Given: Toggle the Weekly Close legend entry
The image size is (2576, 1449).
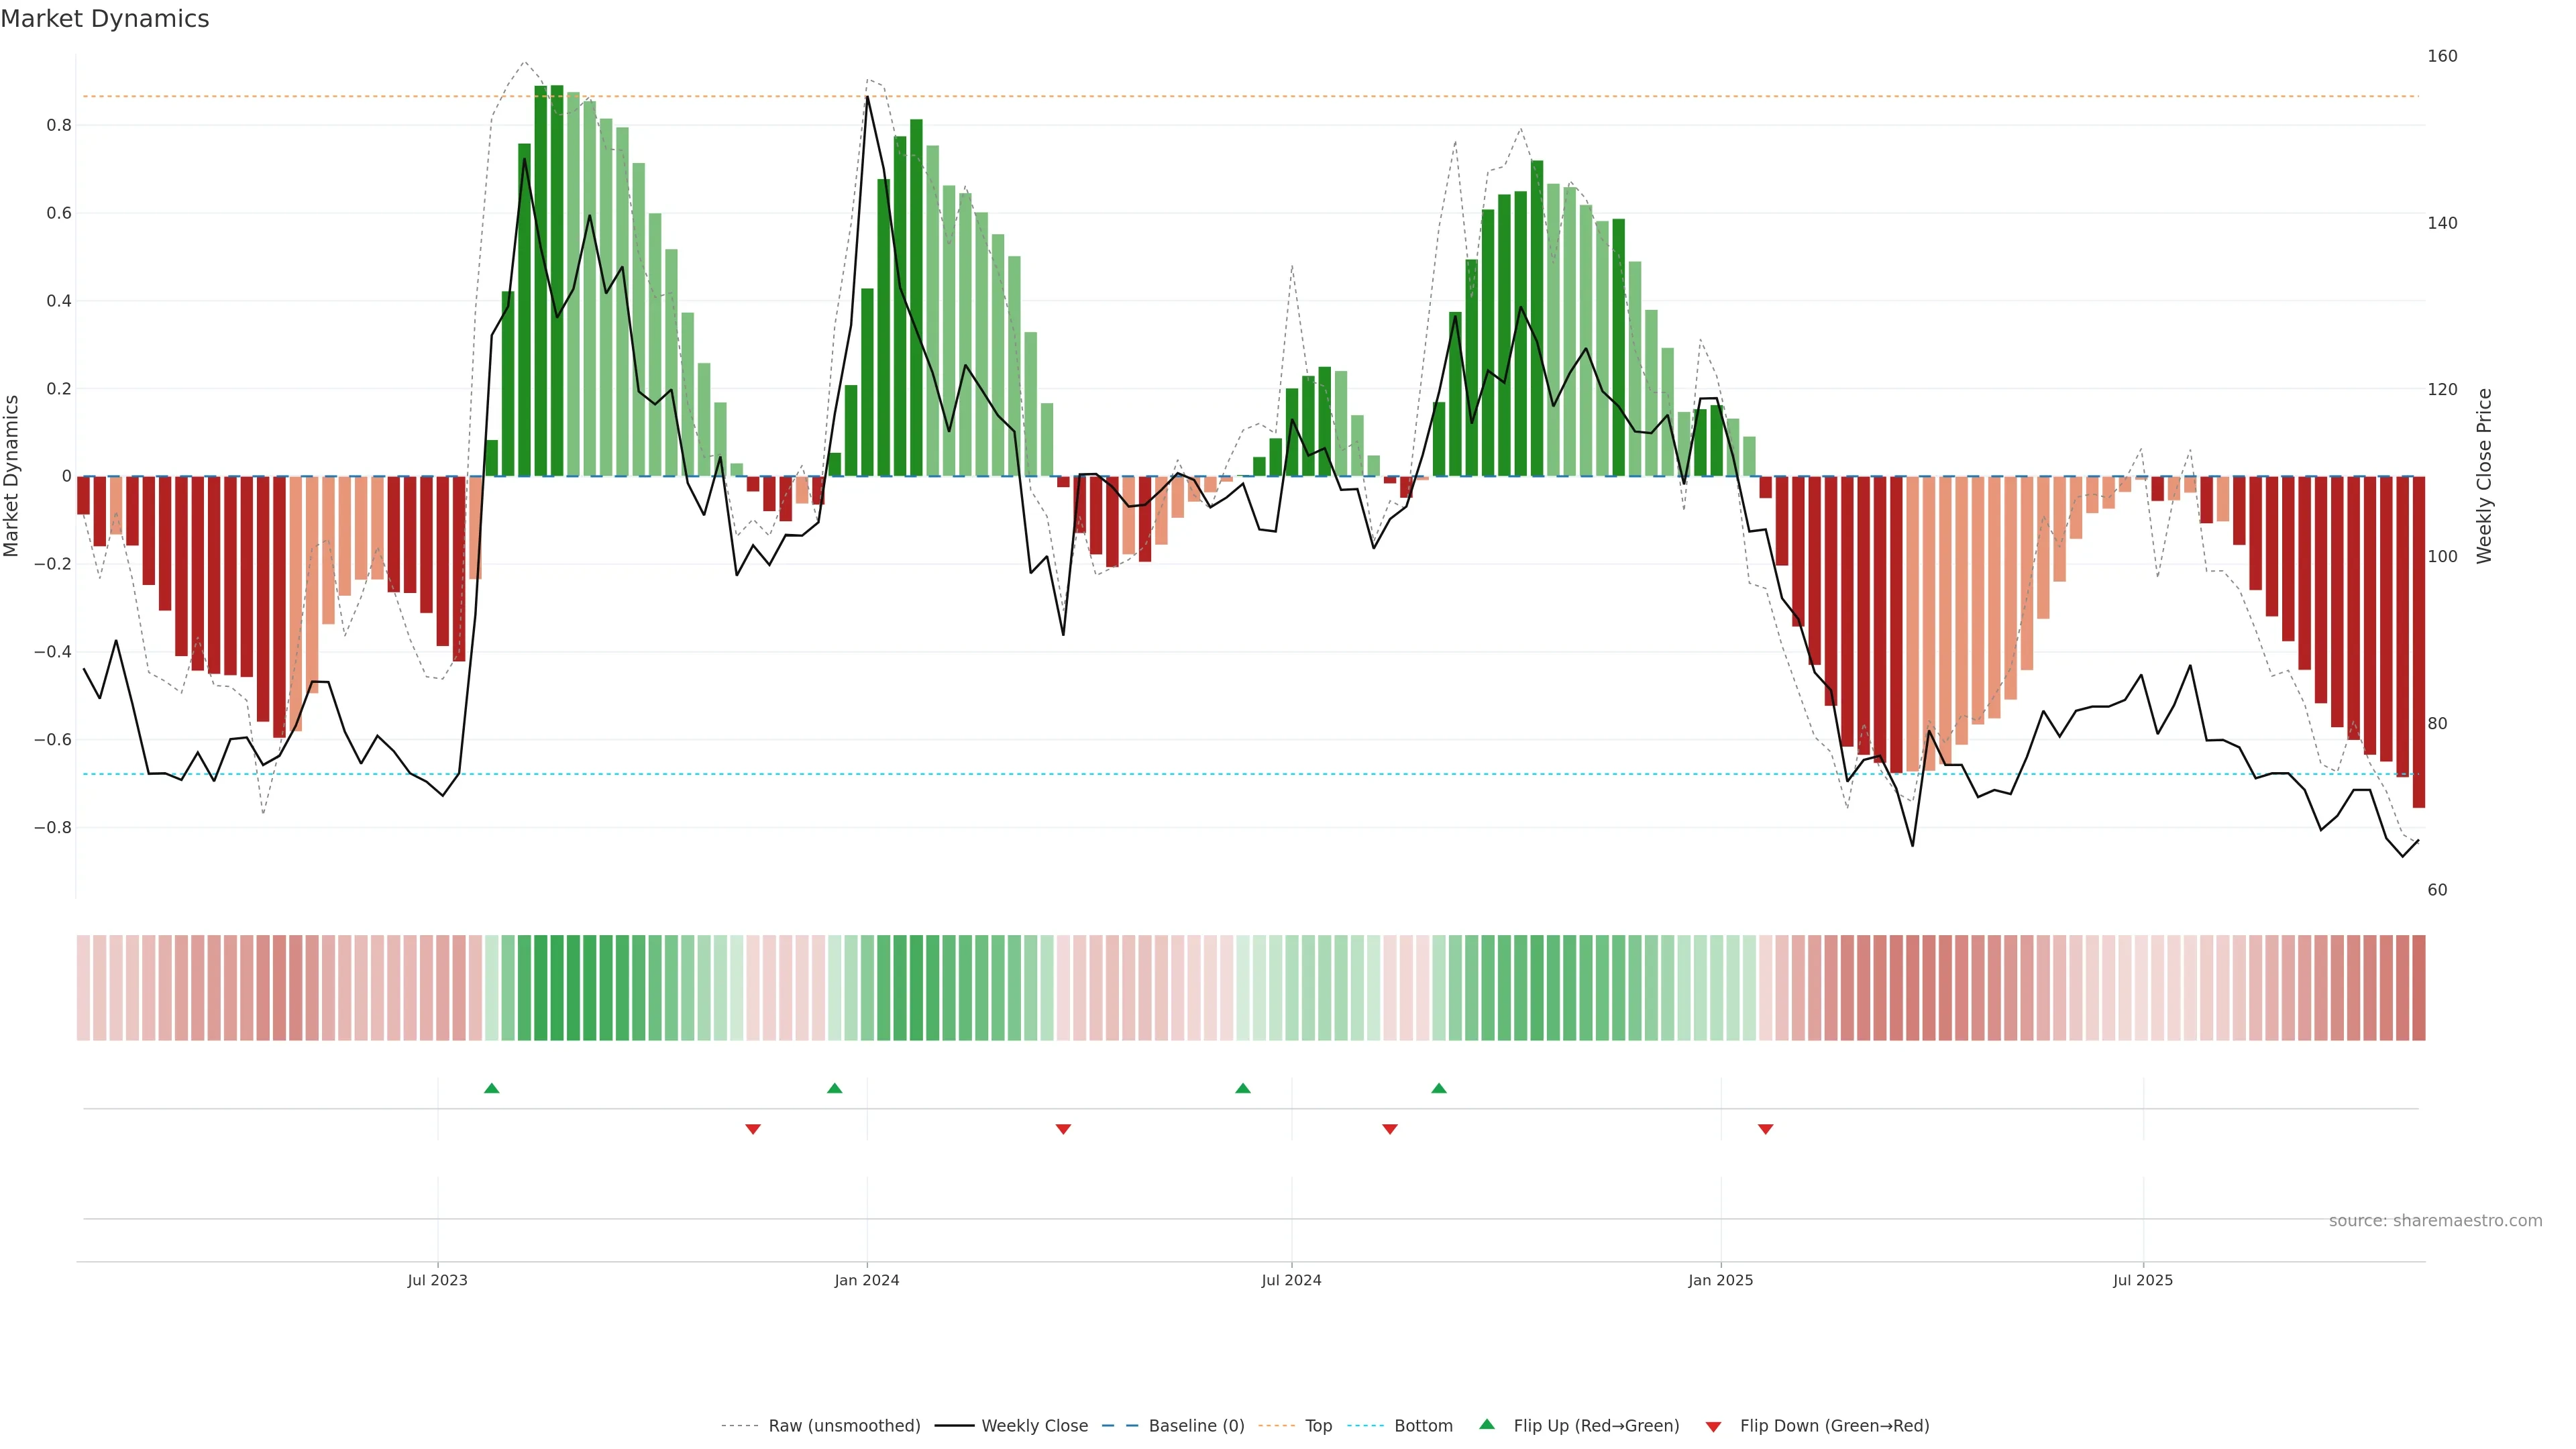Looking at the screenshot, I should 1034,1425.
